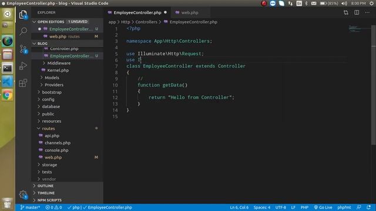Click the volume icon in top panel
Screen dimensions: 376x211
[x=344, y=4]
